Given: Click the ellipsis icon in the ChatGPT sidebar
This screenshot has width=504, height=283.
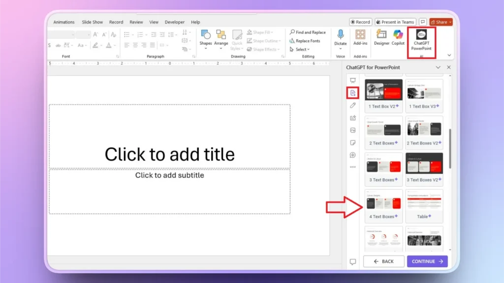Looking at the screenshot, I should coord(352,167).
